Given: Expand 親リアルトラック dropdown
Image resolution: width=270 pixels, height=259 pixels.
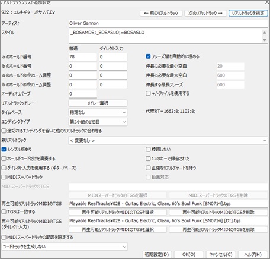Looking at the screenshot, I should [x=168, y=140].
